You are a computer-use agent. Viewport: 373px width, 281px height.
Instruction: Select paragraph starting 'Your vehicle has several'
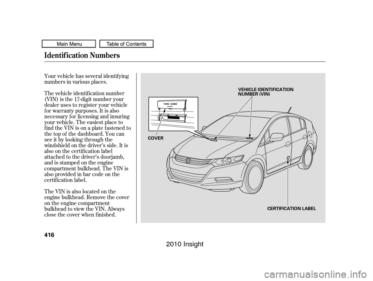[87, 79]
